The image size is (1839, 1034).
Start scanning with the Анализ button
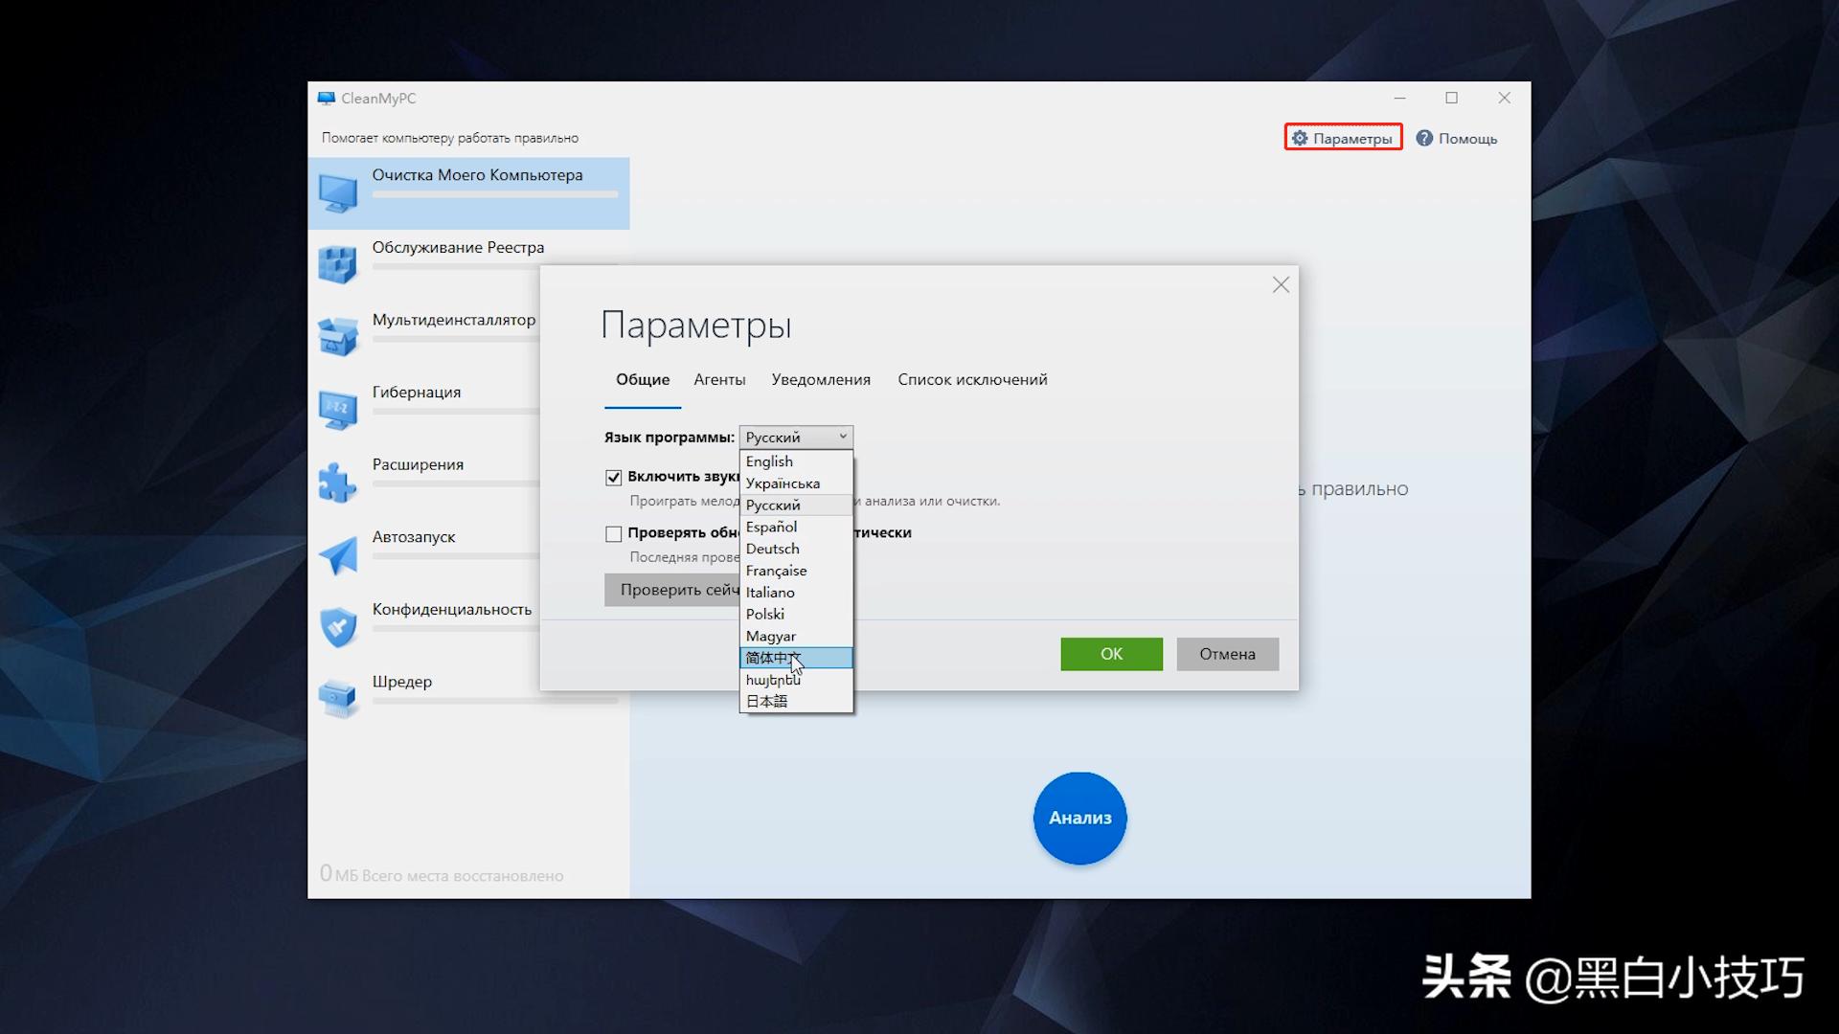pyautogui.click(x=1079, y=819)
